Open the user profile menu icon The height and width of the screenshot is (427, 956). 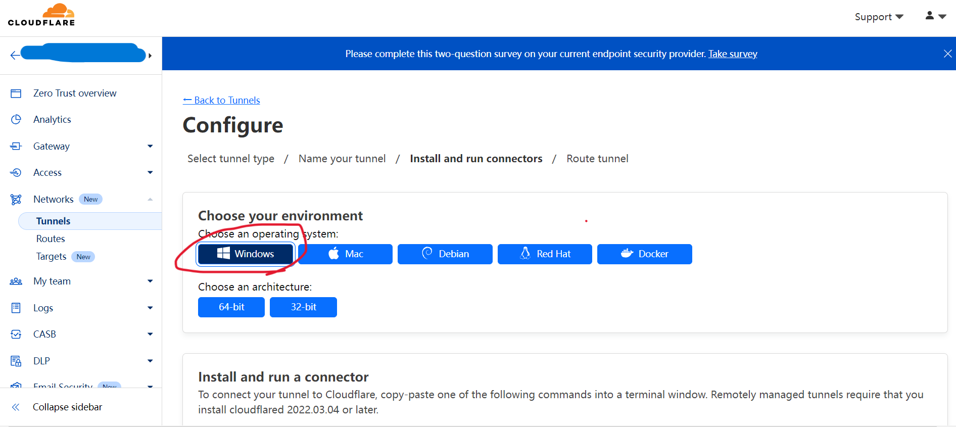[x=935, y=16]
